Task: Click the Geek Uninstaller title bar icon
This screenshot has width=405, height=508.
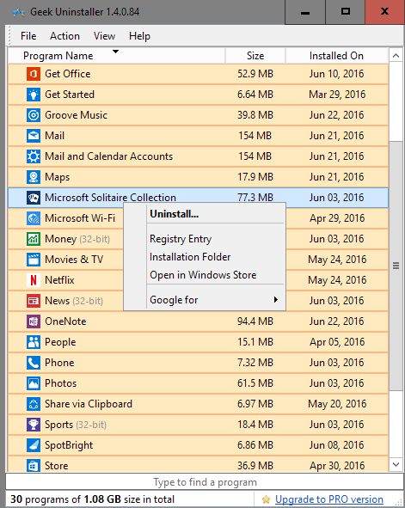Action: pos(18,12)
